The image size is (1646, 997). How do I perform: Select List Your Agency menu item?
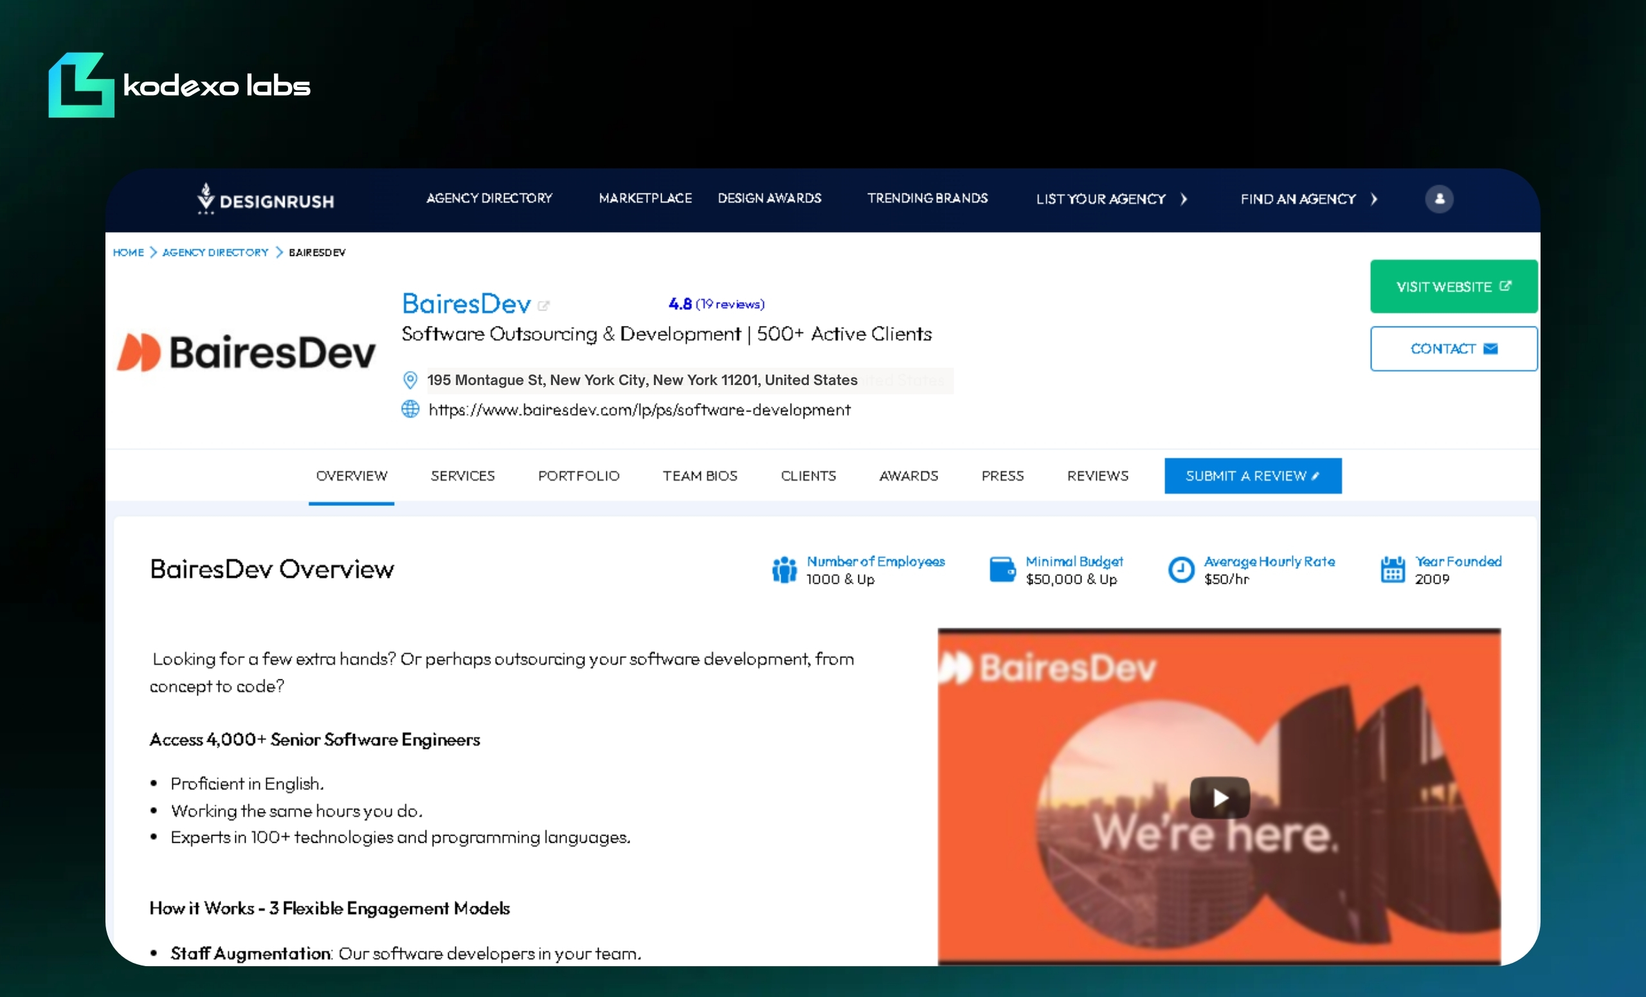pyautogui.click(x=1100, y=199)
